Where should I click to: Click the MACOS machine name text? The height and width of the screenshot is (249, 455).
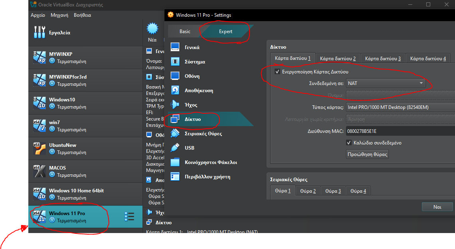point(57,168)
